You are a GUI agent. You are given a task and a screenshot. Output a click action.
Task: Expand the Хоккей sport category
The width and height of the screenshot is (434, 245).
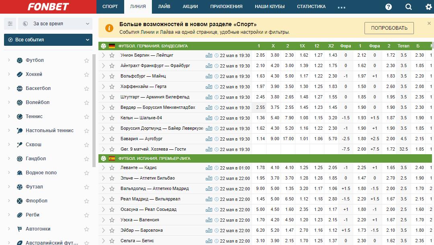9,74
